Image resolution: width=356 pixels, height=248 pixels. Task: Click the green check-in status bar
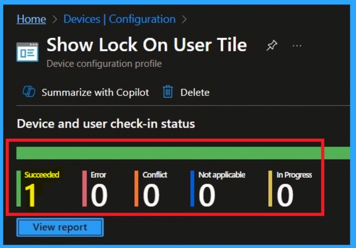(183, 153)
